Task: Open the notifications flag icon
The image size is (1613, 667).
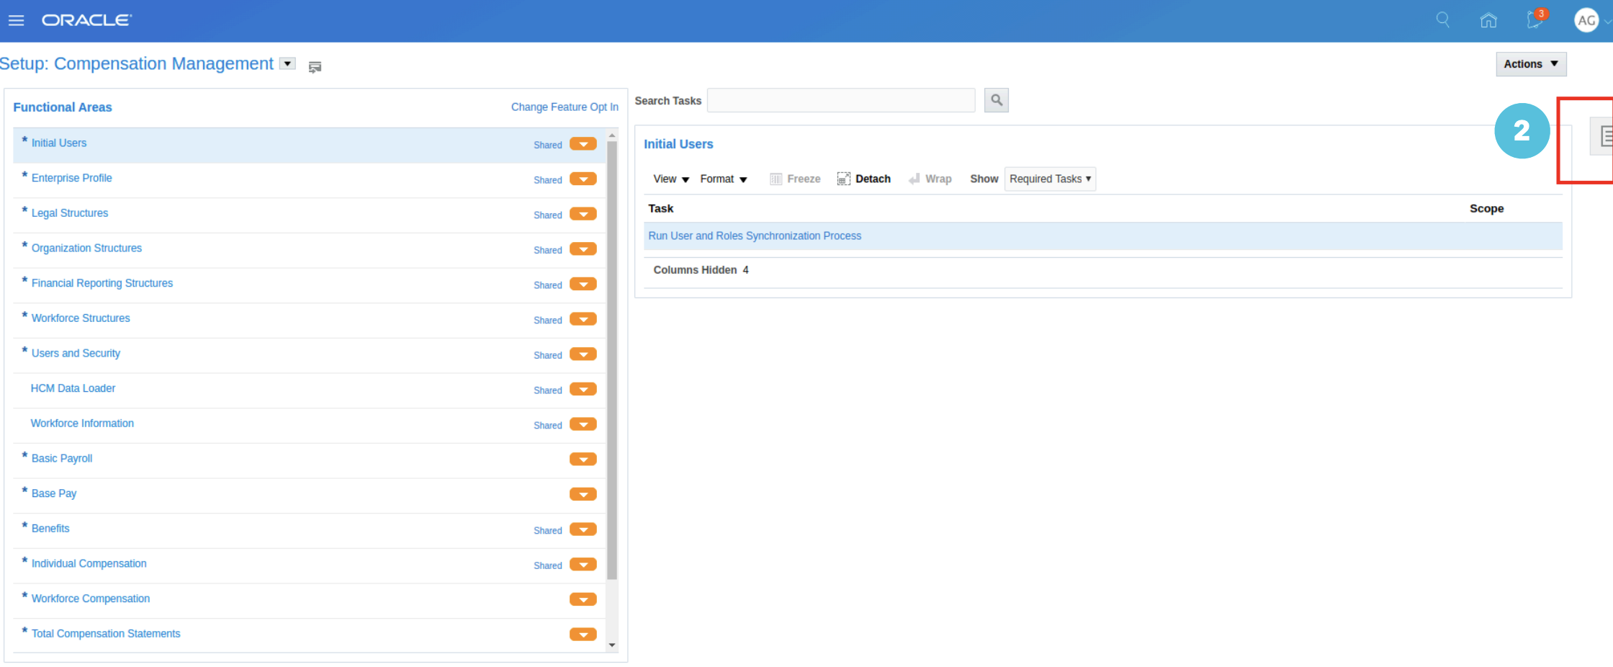Action: click(x=1535, y=19)
